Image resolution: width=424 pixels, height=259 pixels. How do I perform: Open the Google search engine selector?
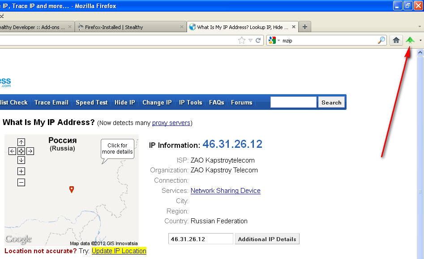pos(274,41)
